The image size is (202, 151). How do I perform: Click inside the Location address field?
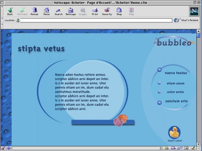pyautogui.click(x=96, y=20)
